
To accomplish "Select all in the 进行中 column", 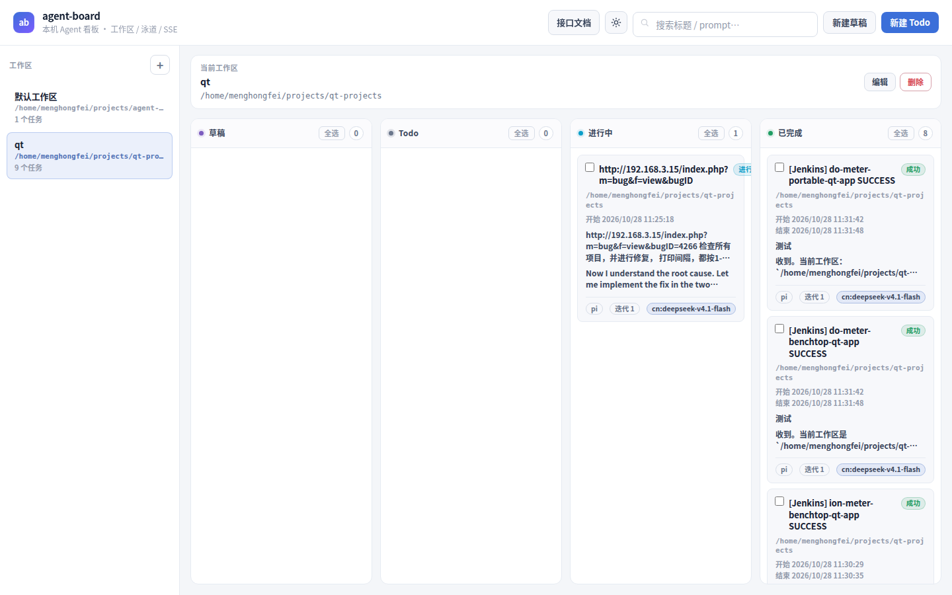I will click(711, 134).
